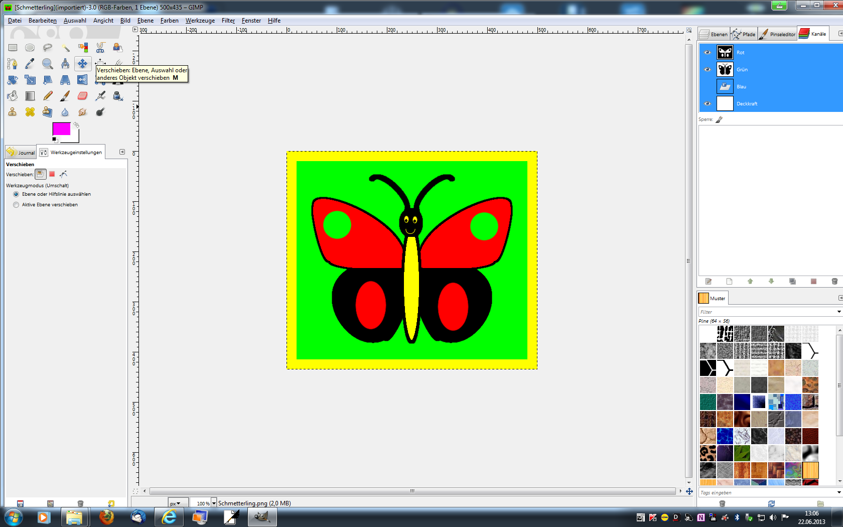Select the Scale tool
This screenshot has width=843, height=527.
[x=30, y=80]
